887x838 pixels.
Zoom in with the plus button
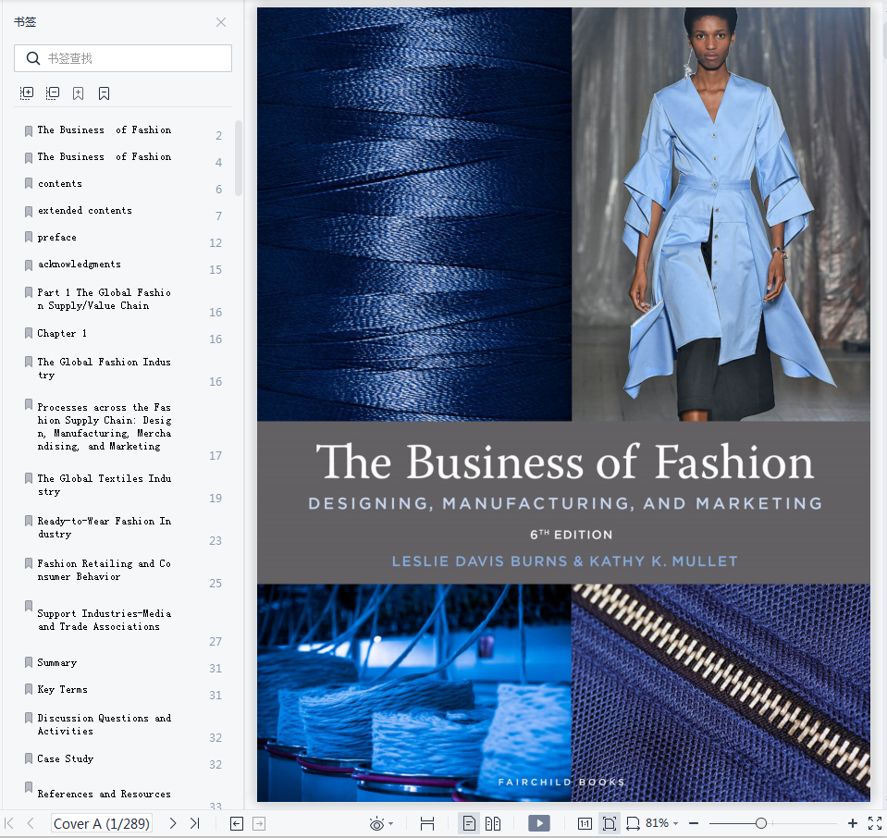pyautogui.click(x=853, y=823)
